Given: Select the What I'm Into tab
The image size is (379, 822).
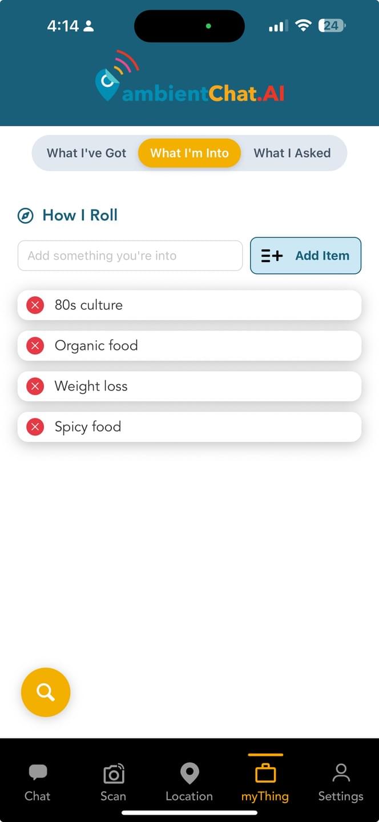Looking at the screenshot, I should pyautogui.click(x=189, y=153).
